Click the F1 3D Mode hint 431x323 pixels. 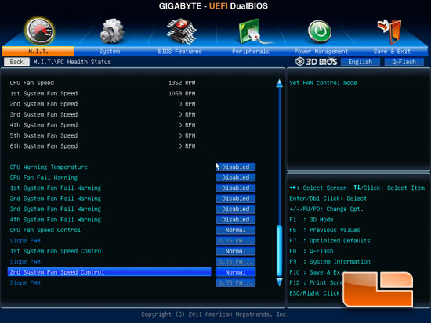pos(311,220)
